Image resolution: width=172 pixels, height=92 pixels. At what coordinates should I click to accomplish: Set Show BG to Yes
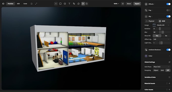tap(157, 36)
